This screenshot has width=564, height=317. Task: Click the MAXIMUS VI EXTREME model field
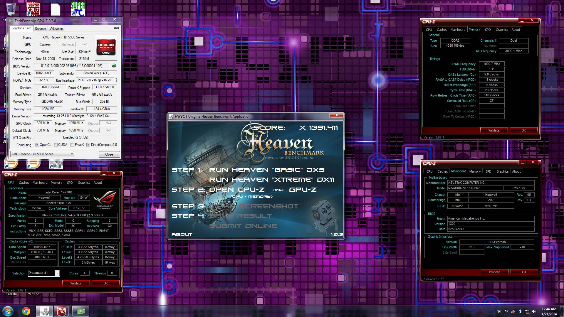coord(475,188)
